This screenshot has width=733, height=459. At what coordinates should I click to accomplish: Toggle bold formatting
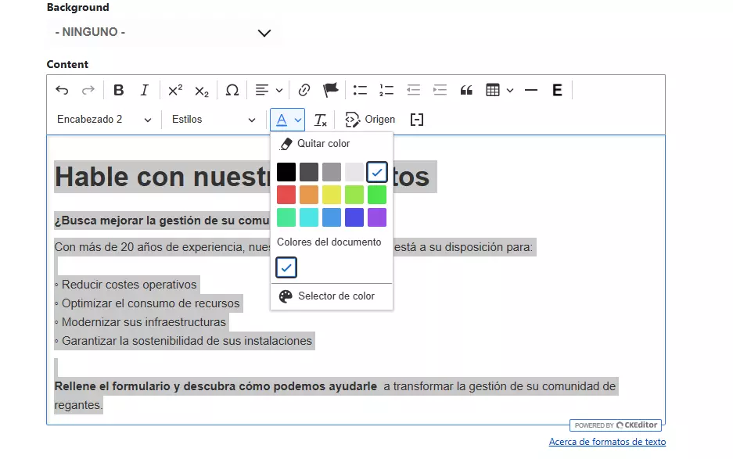point(118,89)
